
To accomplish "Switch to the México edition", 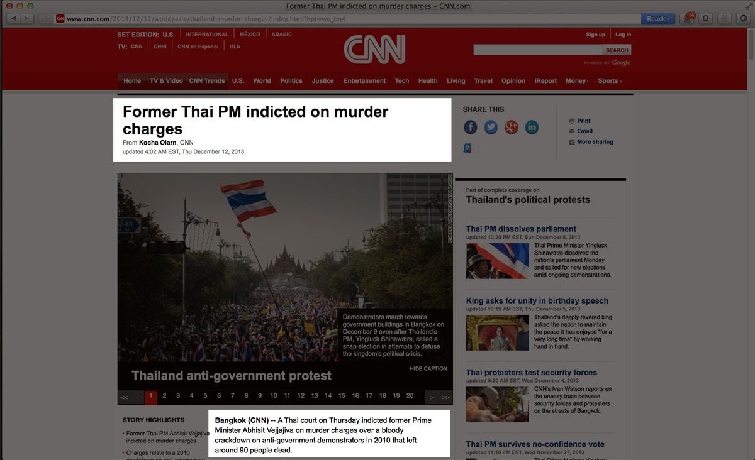I will click(x=250, y=35).
